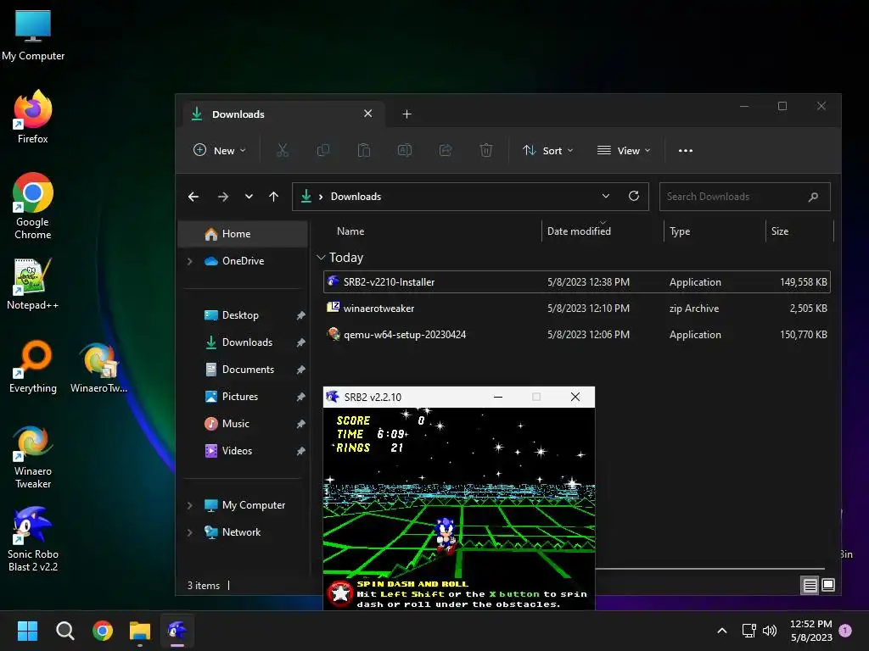This screenshot has height=651, width=869.
Task: Open Winaero Tweaker desktop shortcut
Action: tap(33, 457)
